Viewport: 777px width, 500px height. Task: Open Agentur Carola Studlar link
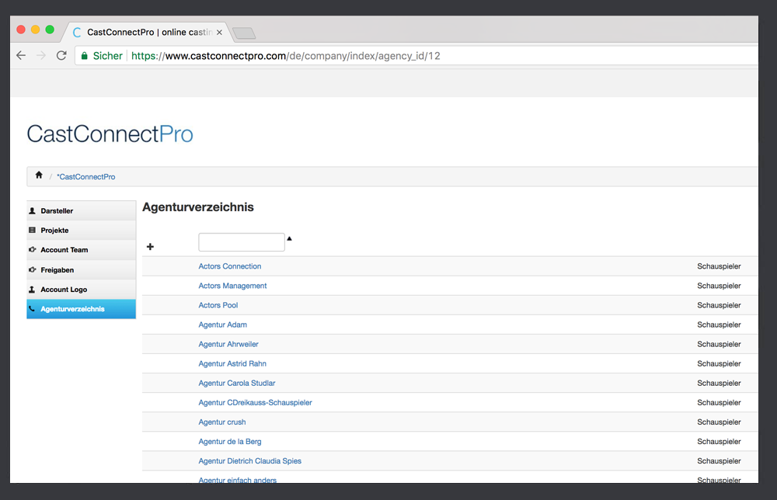[x=237, y=384]
